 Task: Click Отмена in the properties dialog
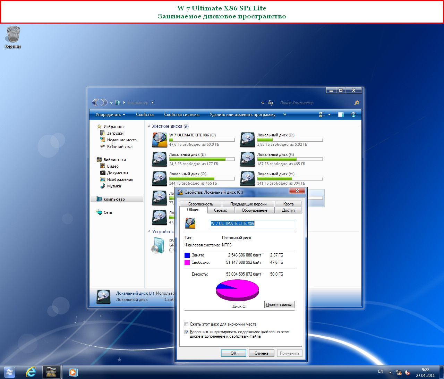pyautogui.click(x=262, y=353)
